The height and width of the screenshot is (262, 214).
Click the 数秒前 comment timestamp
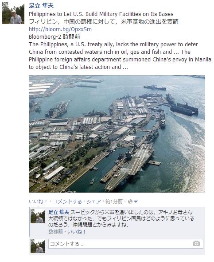(x=55, y=232)
